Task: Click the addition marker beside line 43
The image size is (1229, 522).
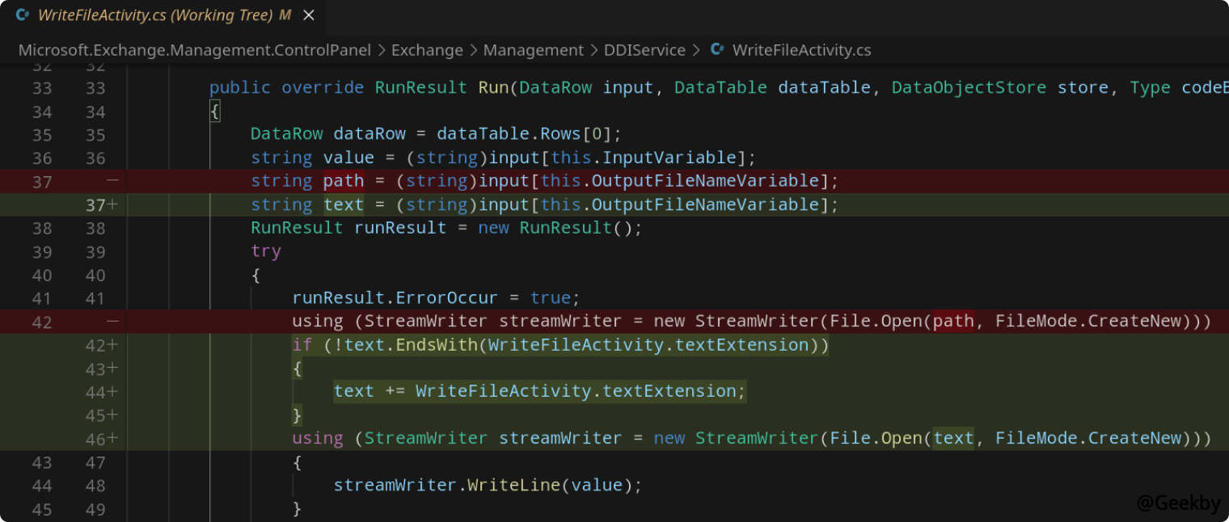Action: point(114,368)
